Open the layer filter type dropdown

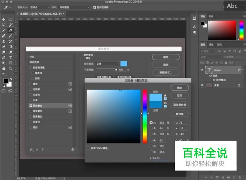[208, 51]
